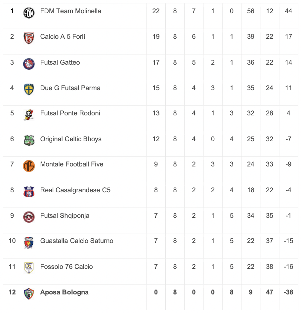Click the Due G Futsal Parma shield
The image size is (301, 313).
click(29, 89)
